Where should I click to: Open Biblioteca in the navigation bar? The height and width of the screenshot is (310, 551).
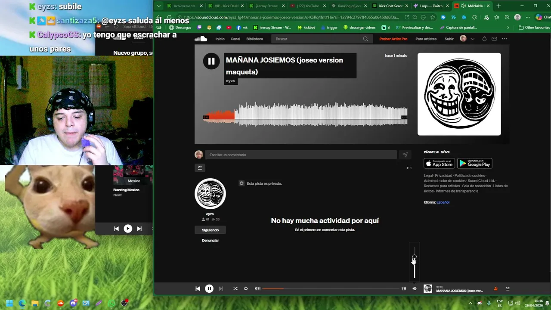[254, 39]
